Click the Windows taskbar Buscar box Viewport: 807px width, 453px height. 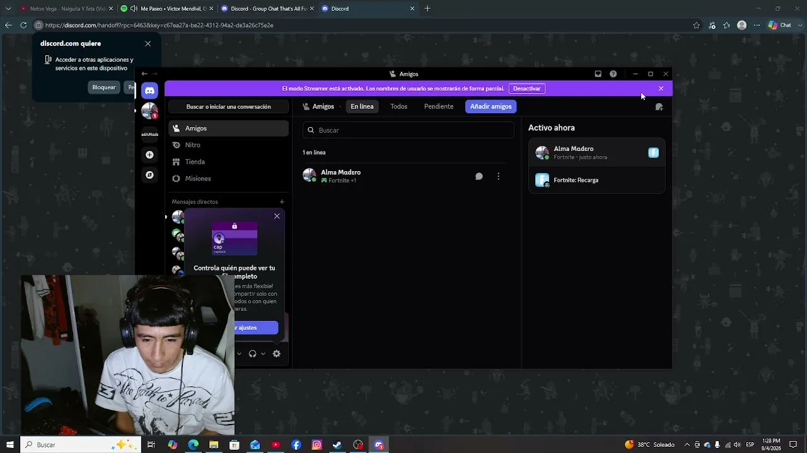tap(80, 445)
